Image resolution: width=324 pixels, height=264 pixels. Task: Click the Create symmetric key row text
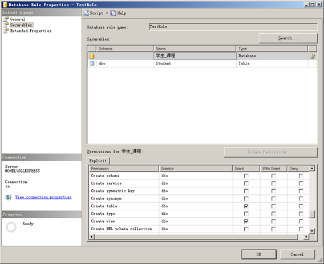coord(113,191)
